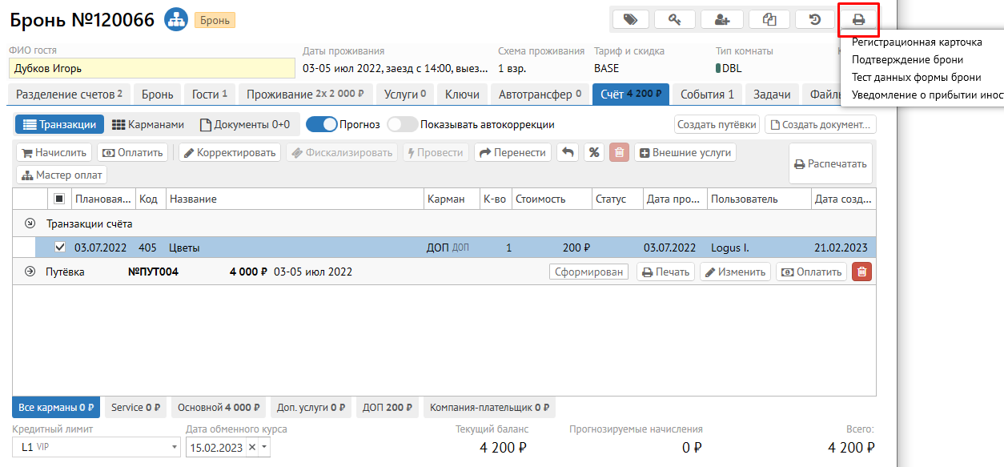Image resolution: width=1004 pixels, height=467 pixels.
Task: Click the printer icon at top right
Action: (x=858, y=19)
